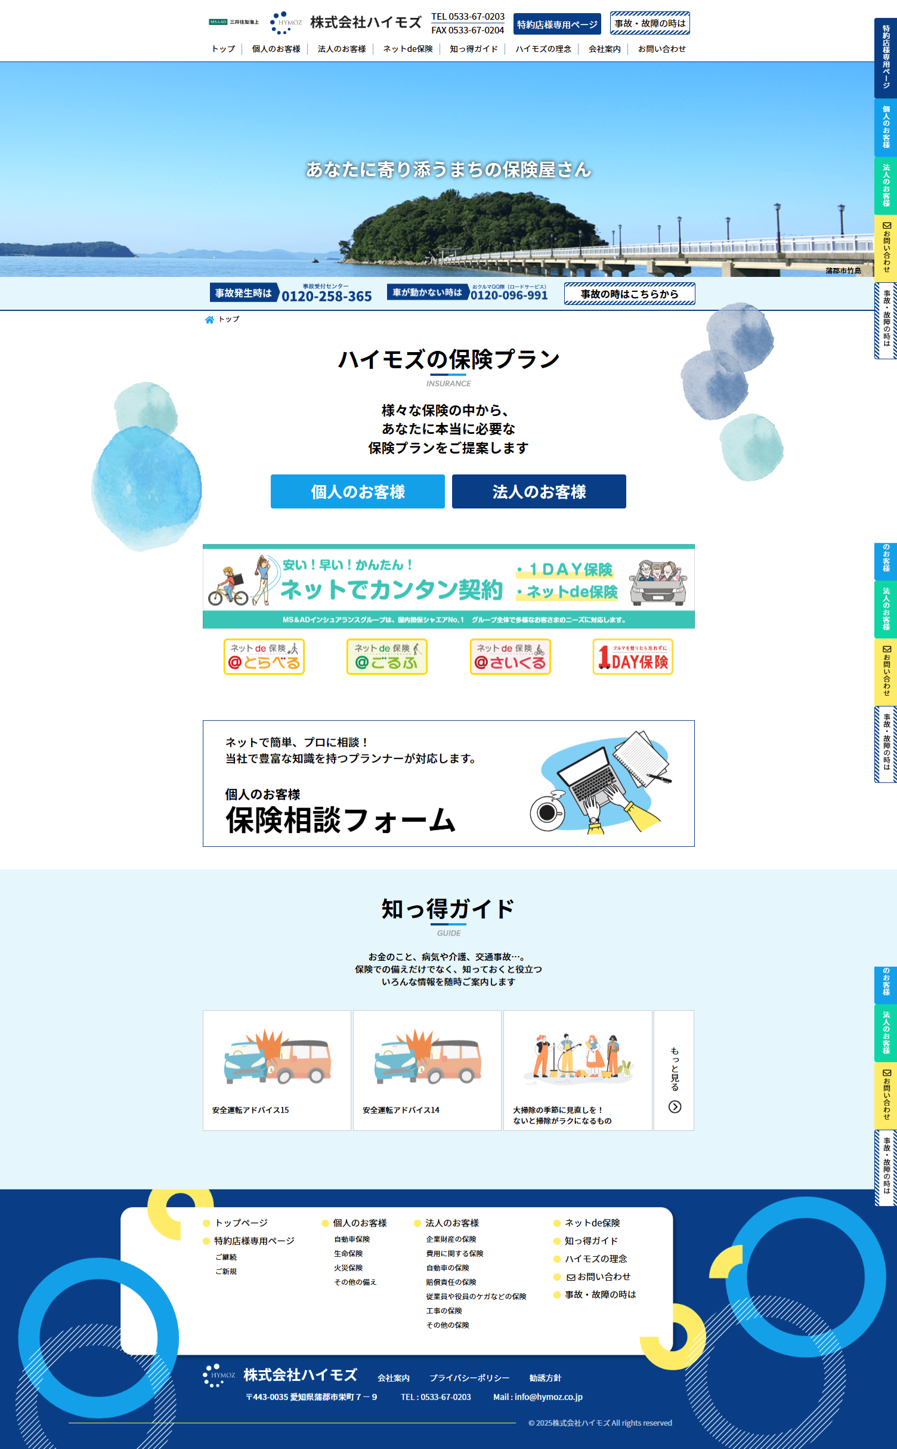Select ハイモズの理念 in the top navigation
This screenshot has height=1449, width=897.
click(543, 49)
